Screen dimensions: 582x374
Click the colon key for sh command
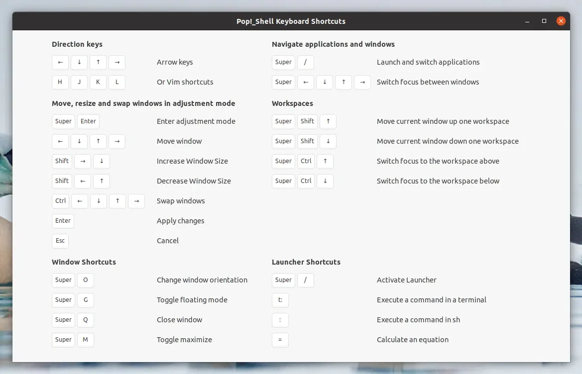point(280,320)
